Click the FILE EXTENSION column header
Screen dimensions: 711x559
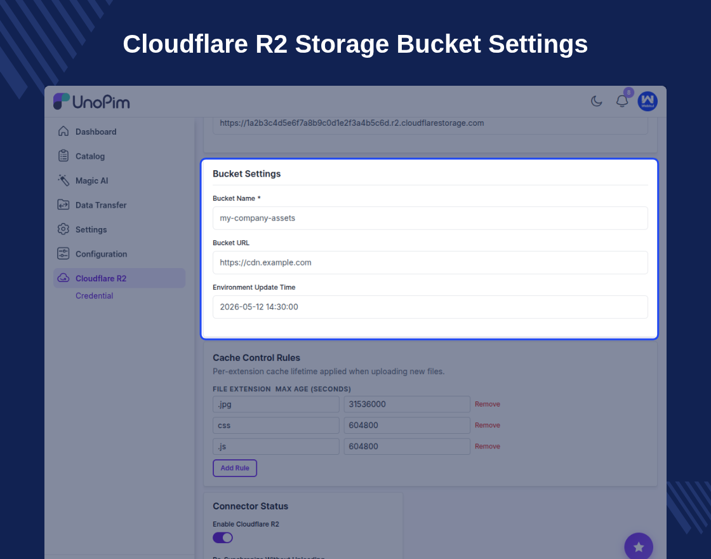click(x=242, y=389)
